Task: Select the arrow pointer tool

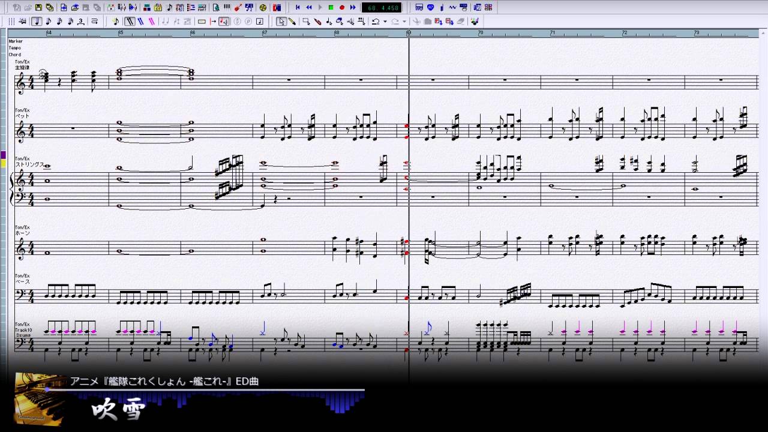Action: (x=281, y=22)
